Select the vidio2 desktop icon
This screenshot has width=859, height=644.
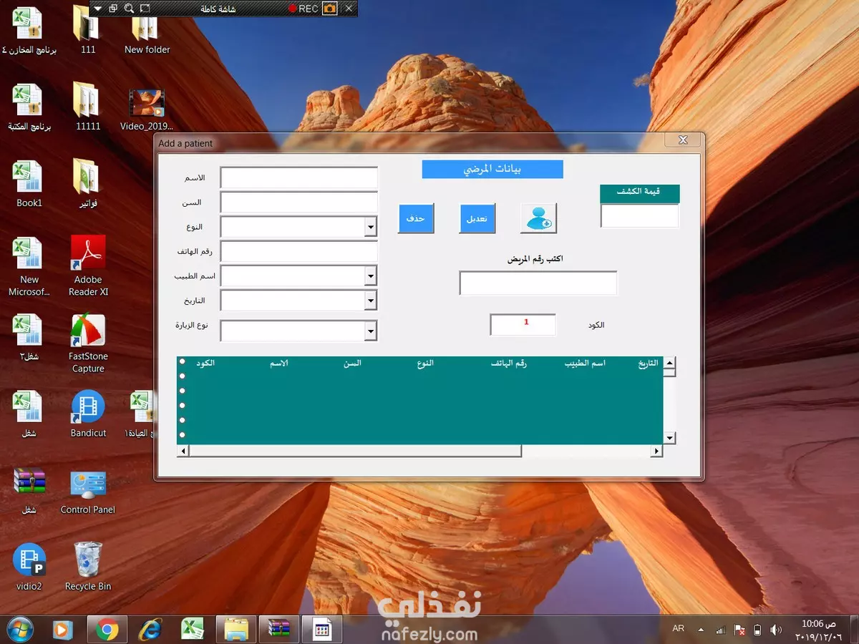29,567
